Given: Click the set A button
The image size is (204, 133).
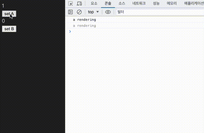Looking at the screenshot, I should (9, 14).
